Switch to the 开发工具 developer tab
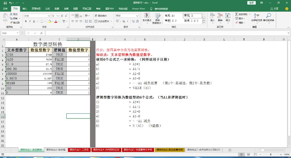Screen dimensions: 291x158 pyautogui.click(x=87, y=9)
